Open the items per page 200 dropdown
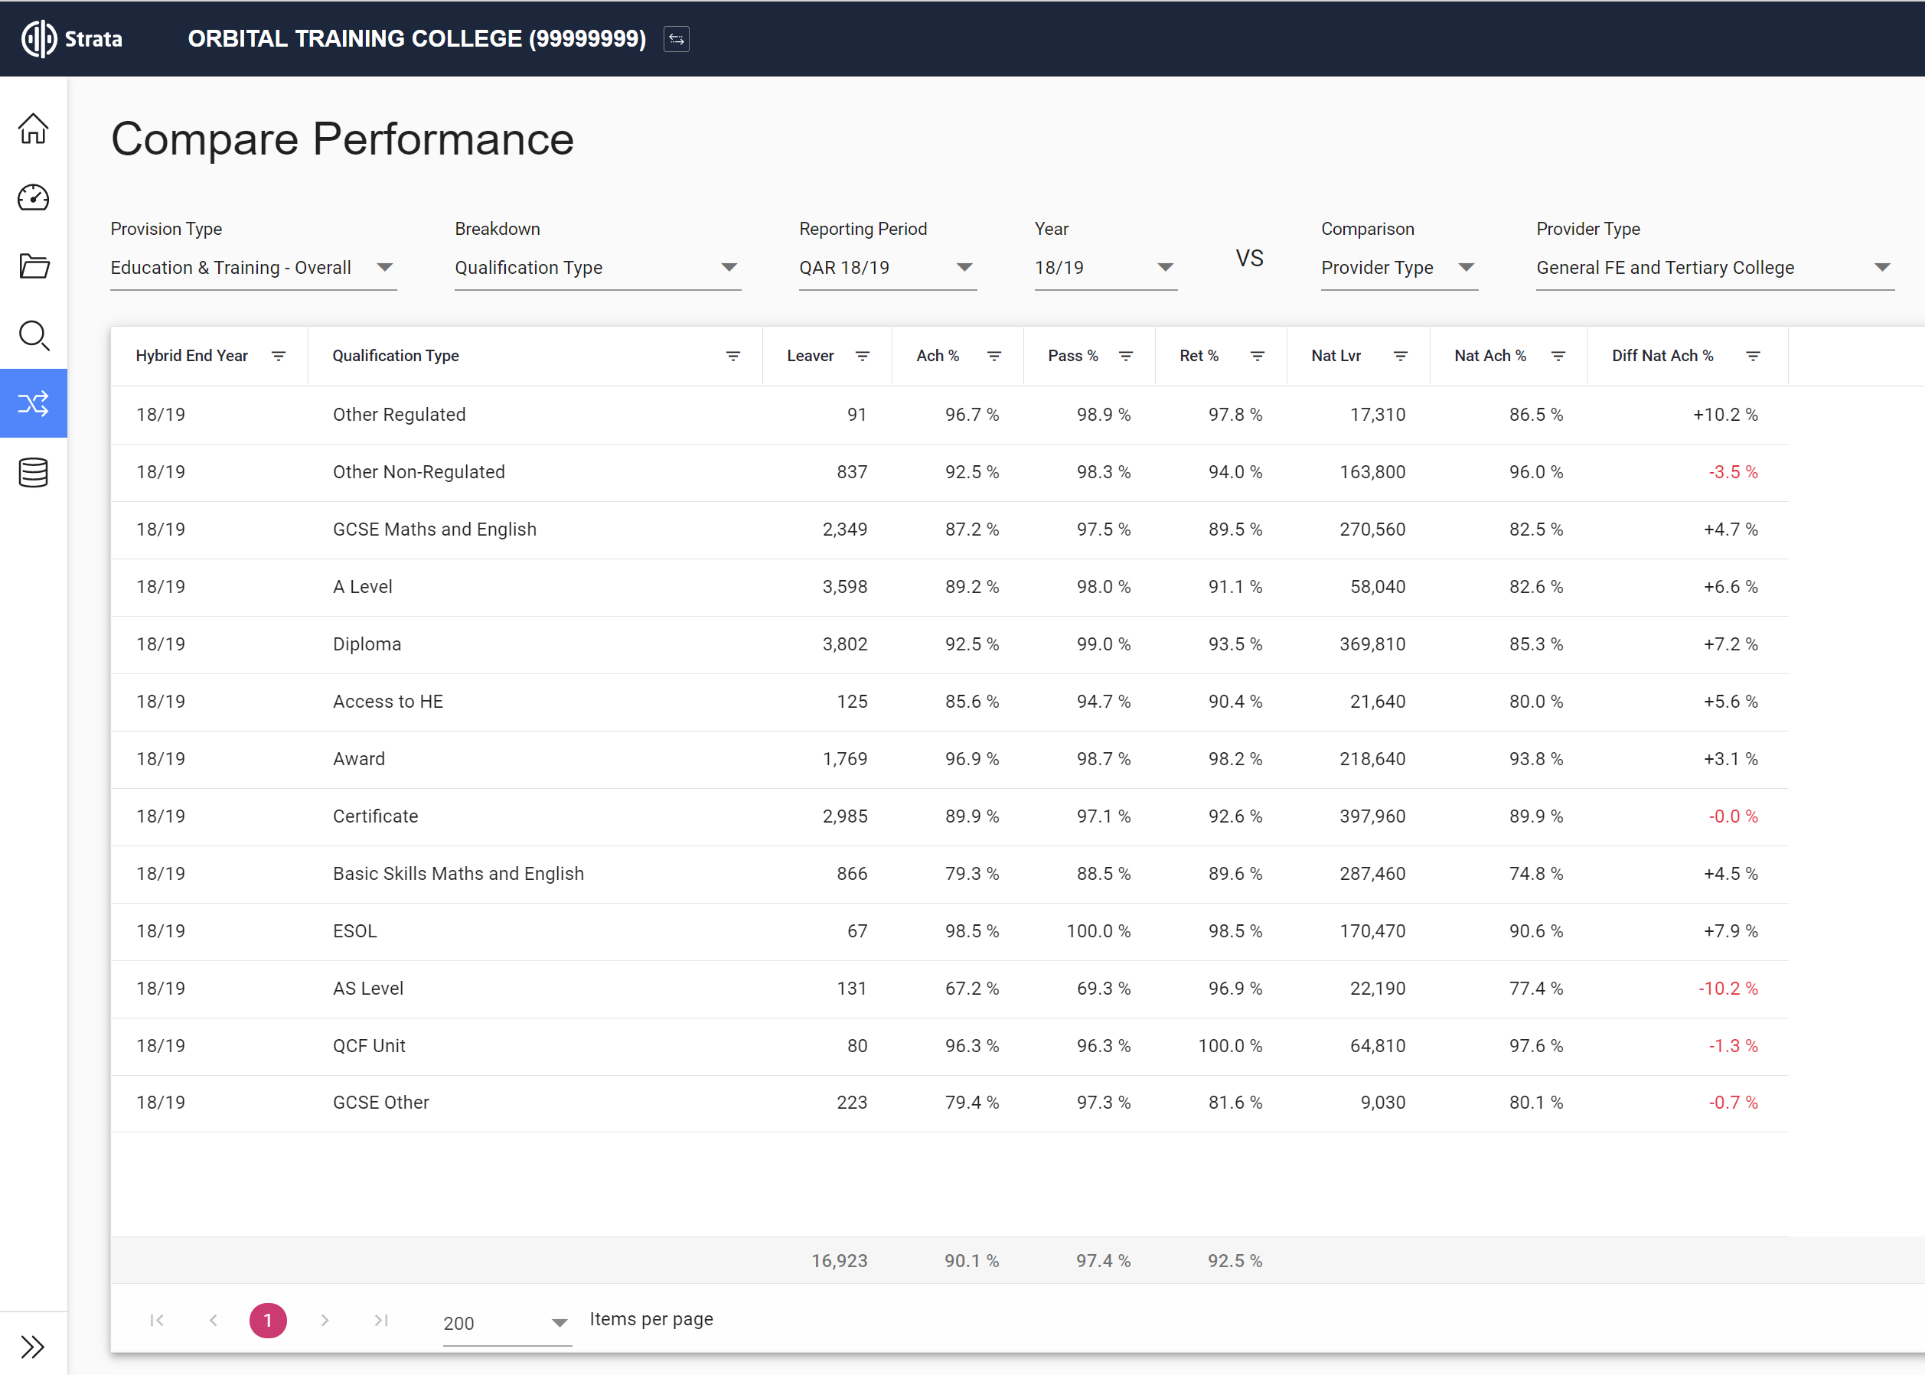The width and height of the screenshot is (1925, 1375). click(x=506, y=1322)
